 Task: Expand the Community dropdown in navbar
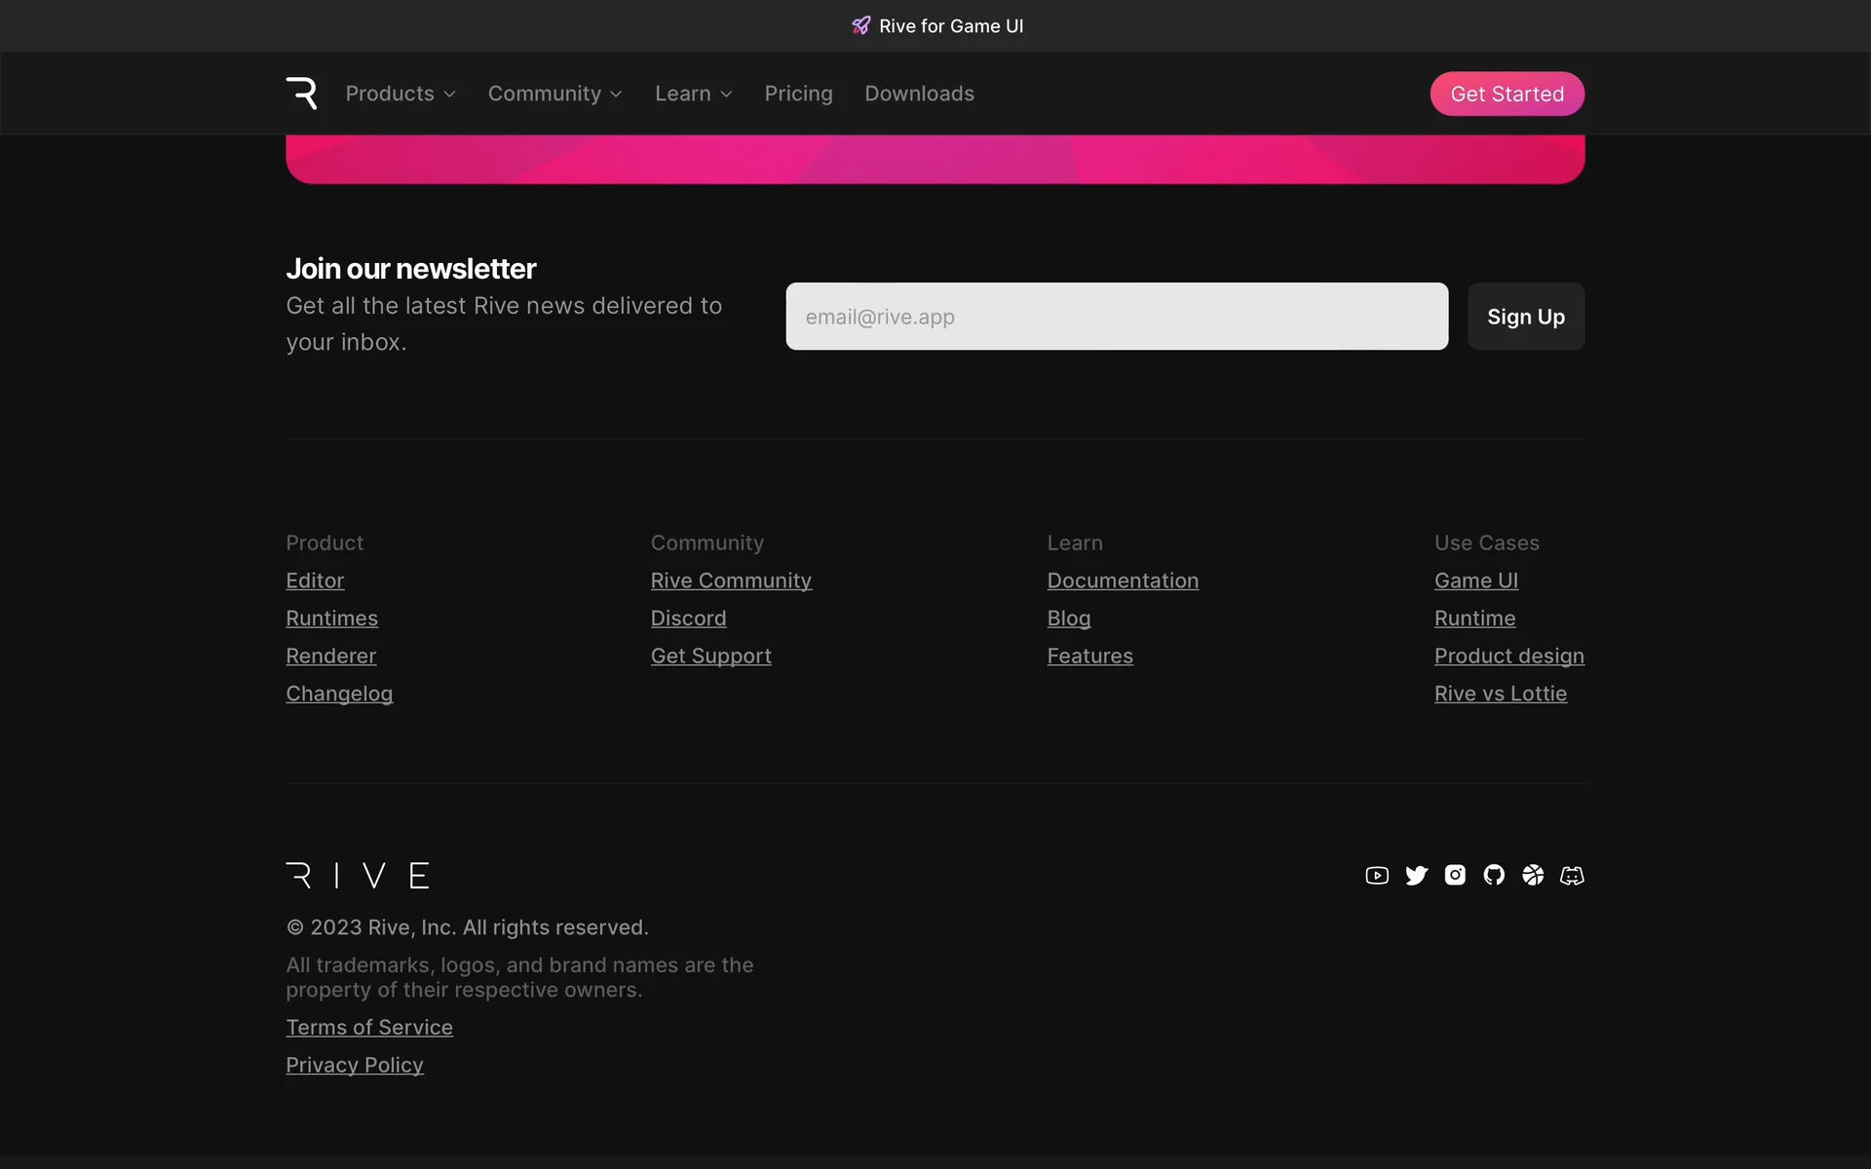[x=554, y=94]
